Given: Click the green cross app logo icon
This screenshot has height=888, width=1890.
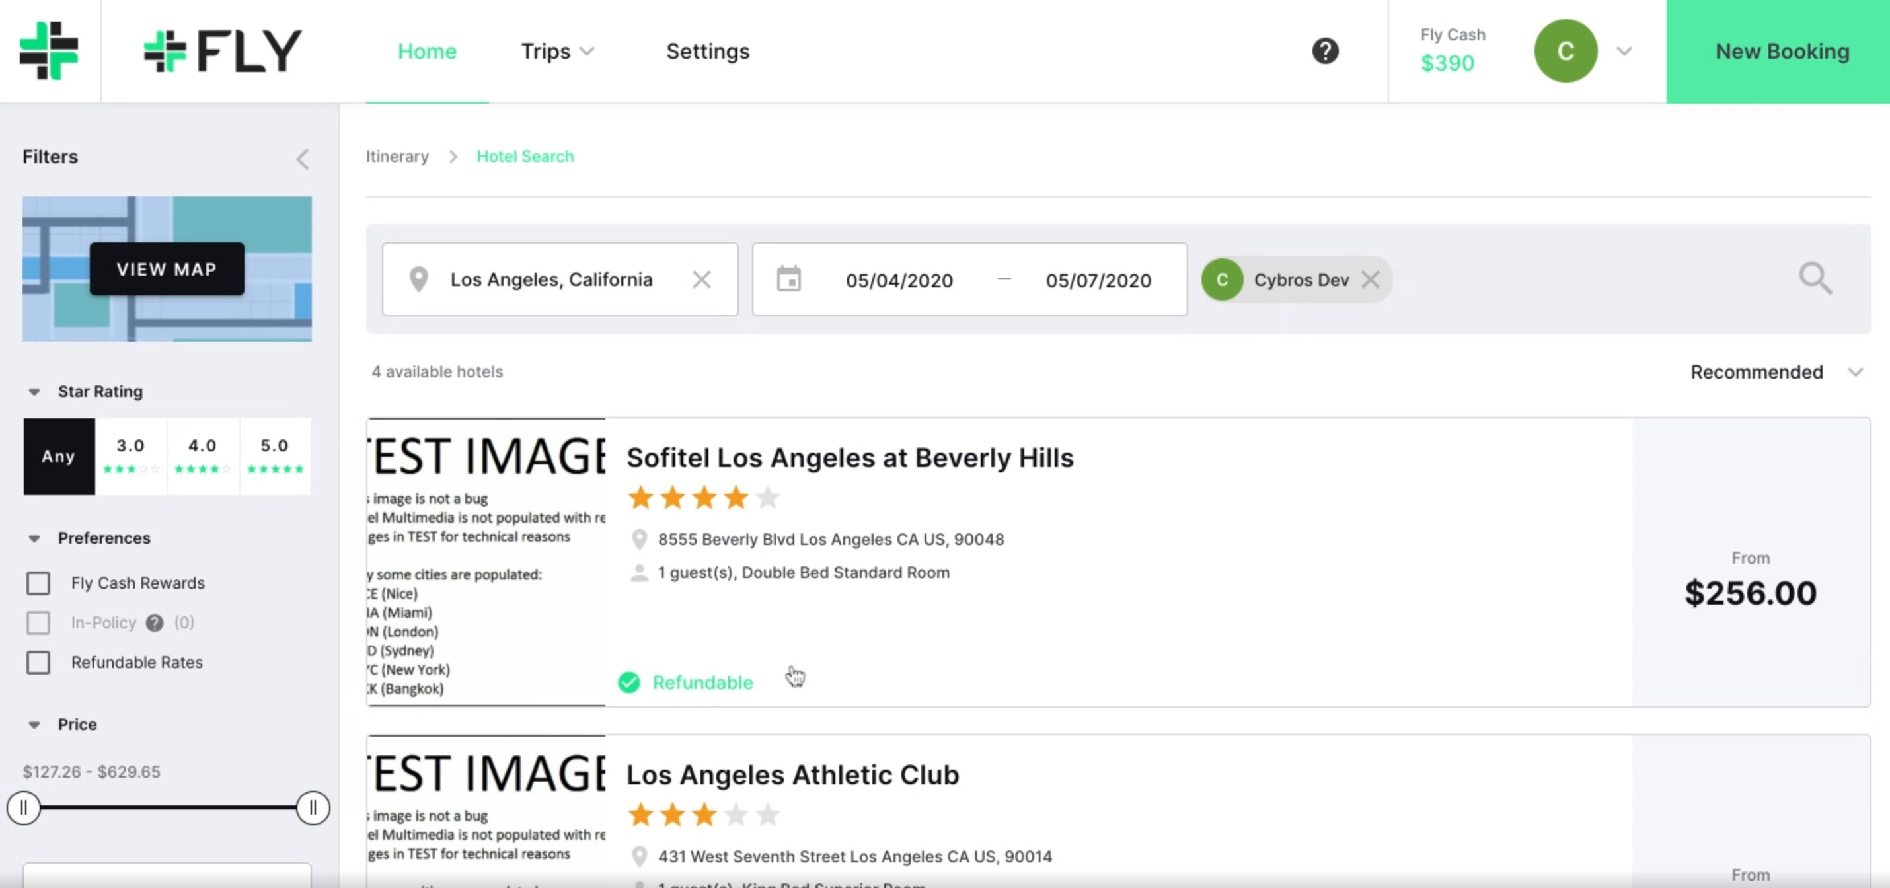Looking at the screenshot, I should pos(48,51).
